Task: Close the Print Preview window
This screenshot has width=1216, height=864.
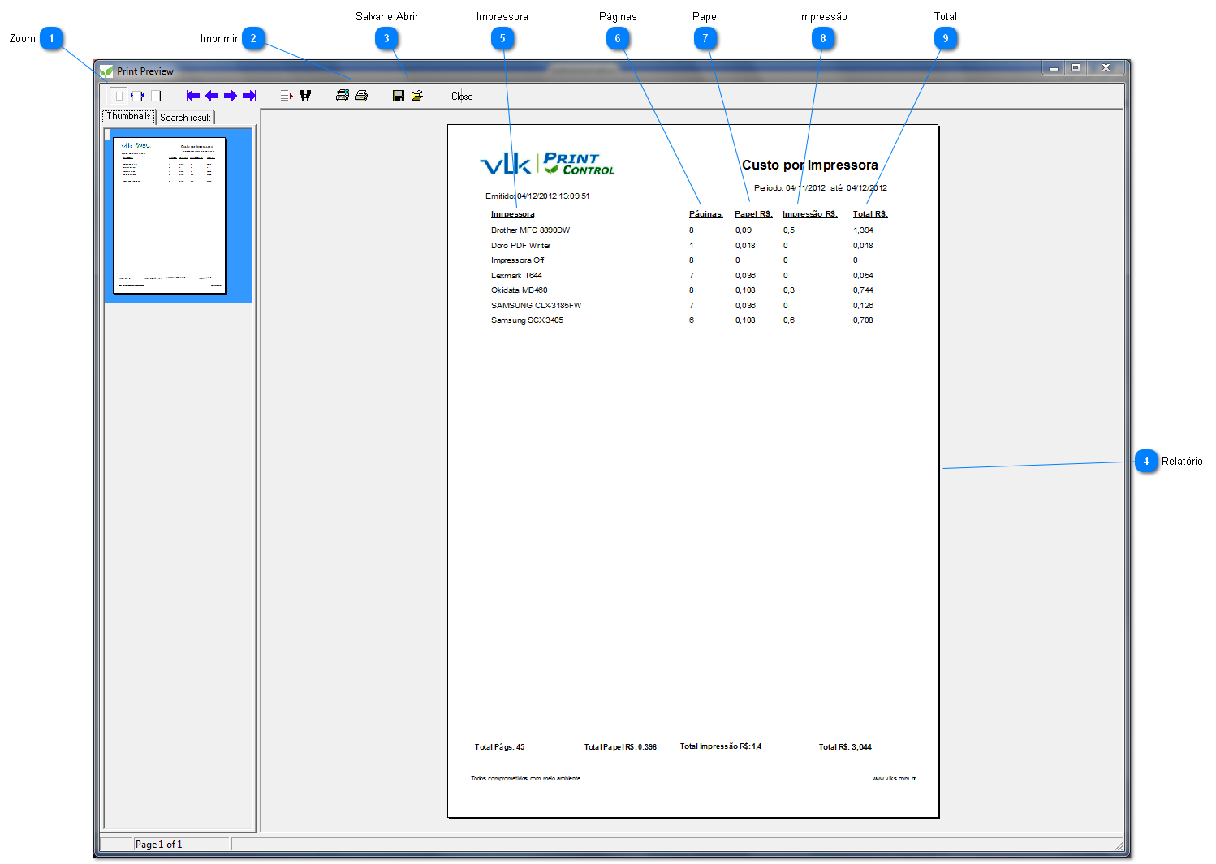Action: click(x=1106, y=68)
